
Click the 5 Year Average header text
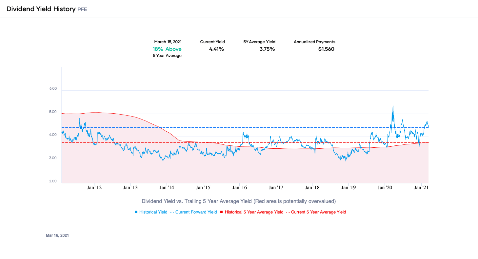click(x=167, y=55)
